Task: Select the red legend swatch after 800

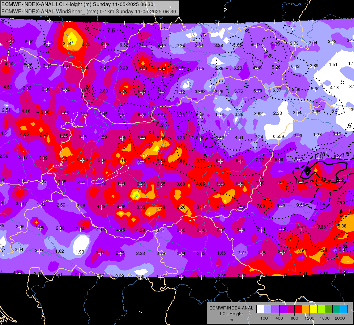Action: (298, 309)
